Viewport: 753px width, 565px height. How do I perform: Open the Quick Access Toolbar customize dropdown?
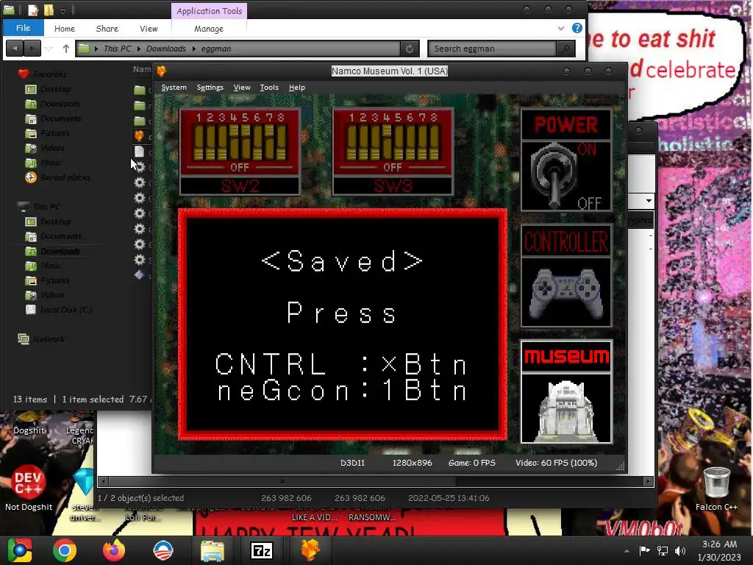63,10
